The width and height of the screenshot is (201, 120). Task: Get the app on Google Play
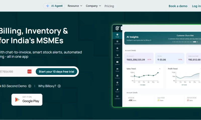pos(27,100)
